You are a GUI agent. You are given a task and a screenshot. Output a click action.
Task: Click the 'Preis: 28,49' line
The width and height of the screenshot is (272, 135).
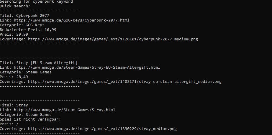coord(14,77)
